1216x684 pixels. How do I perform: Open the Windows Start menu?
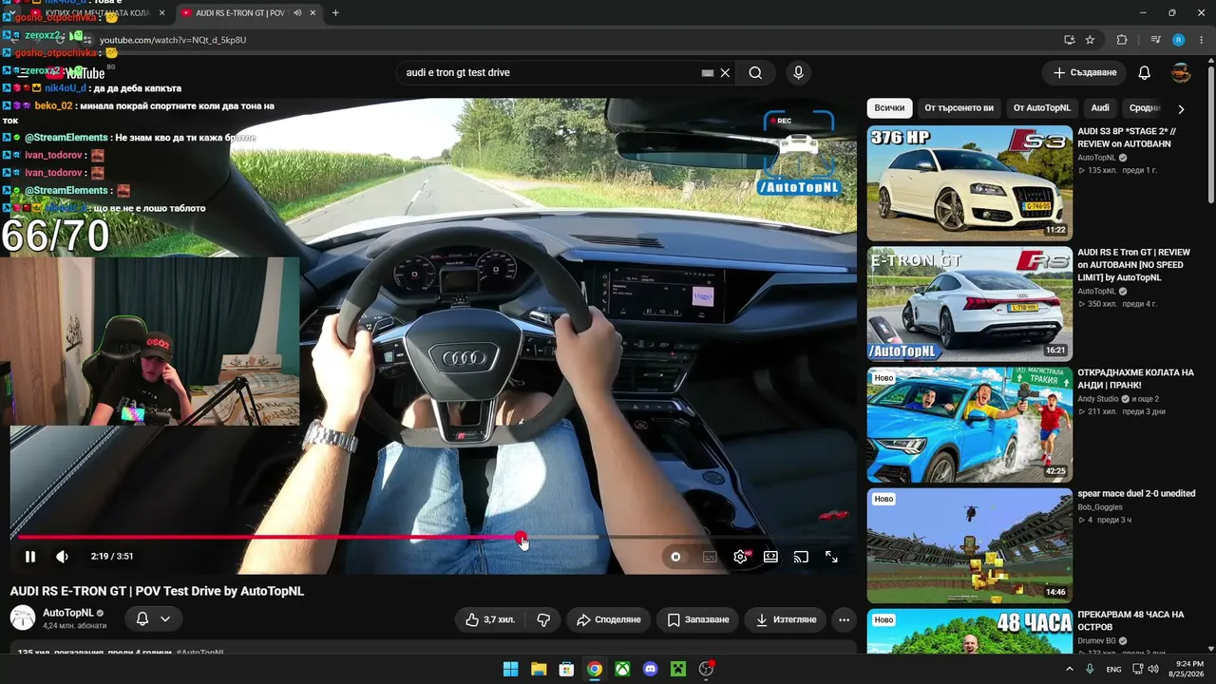pyautogui.click(x=510, y=669)
